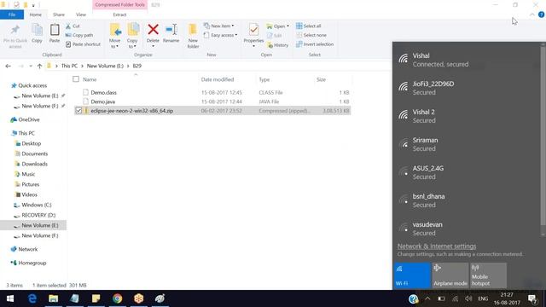Open the Explorer Help icon

(x=541, y=14)
